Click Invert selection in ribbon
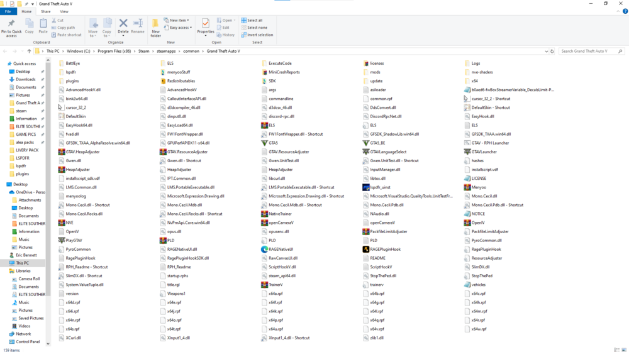629x352 pixels. (x=257, y=35)
